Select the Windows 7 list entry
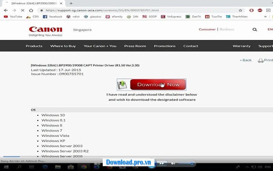The width and height of the screenshot is (273, 171). point(52,131)
